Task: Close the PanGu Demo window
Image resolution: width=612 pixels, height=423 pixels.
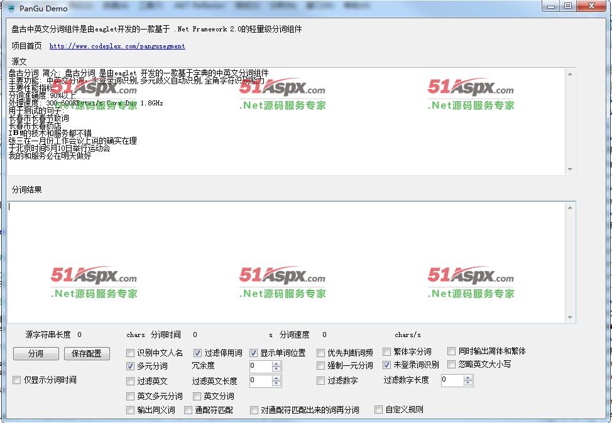Action: coord(591,6)
